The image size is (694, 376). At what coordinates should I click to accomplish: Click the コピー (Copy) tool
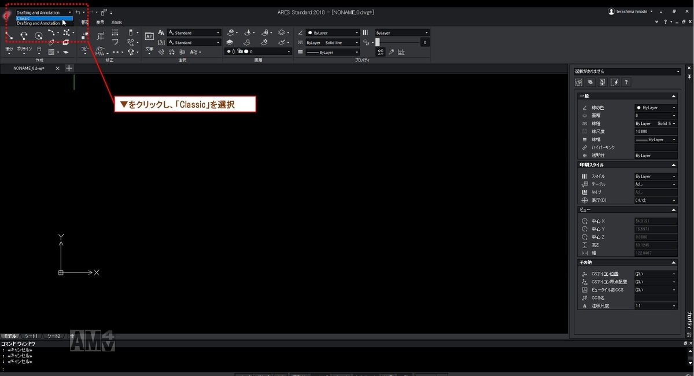[x=84, y=36]
